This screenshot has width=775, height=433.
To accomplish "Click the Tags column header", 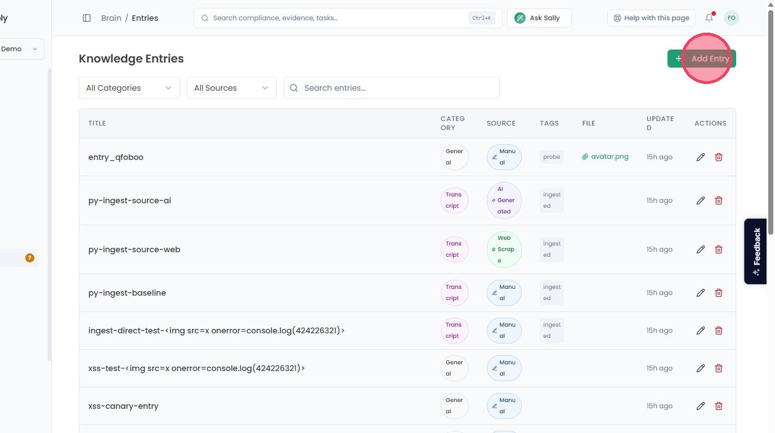I will pos(549,123).
